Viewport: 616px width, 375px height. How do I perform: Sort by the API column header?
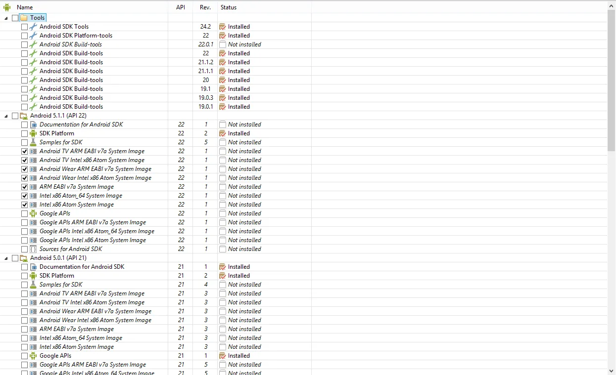pyautogui.click(x=181, y=7)
